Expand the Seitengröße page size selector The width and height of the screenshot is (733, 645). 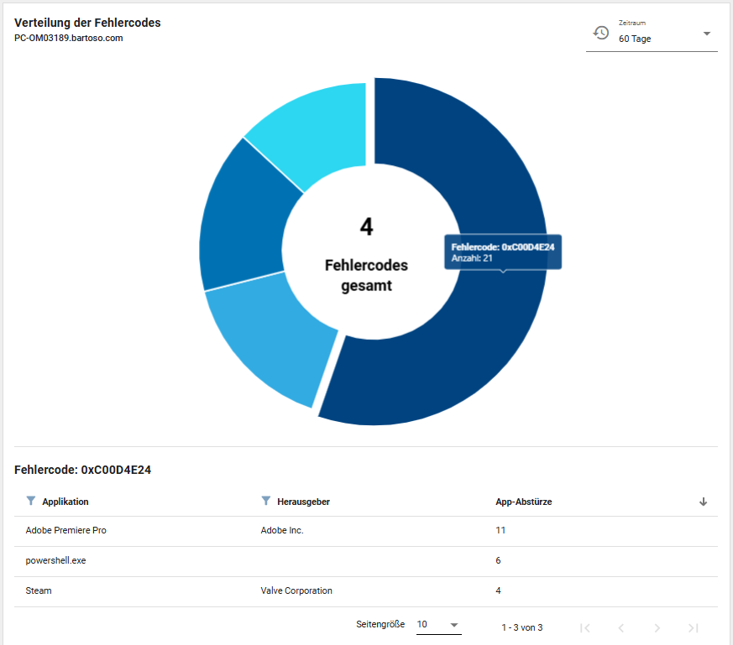pyautogui.click(x=438, y=625)
